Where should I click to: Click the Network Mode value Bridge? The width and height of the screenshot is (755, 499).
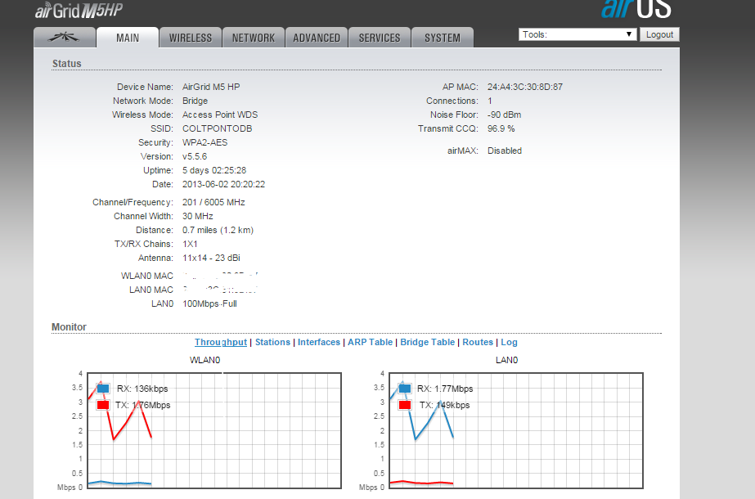tap(195, 101)
